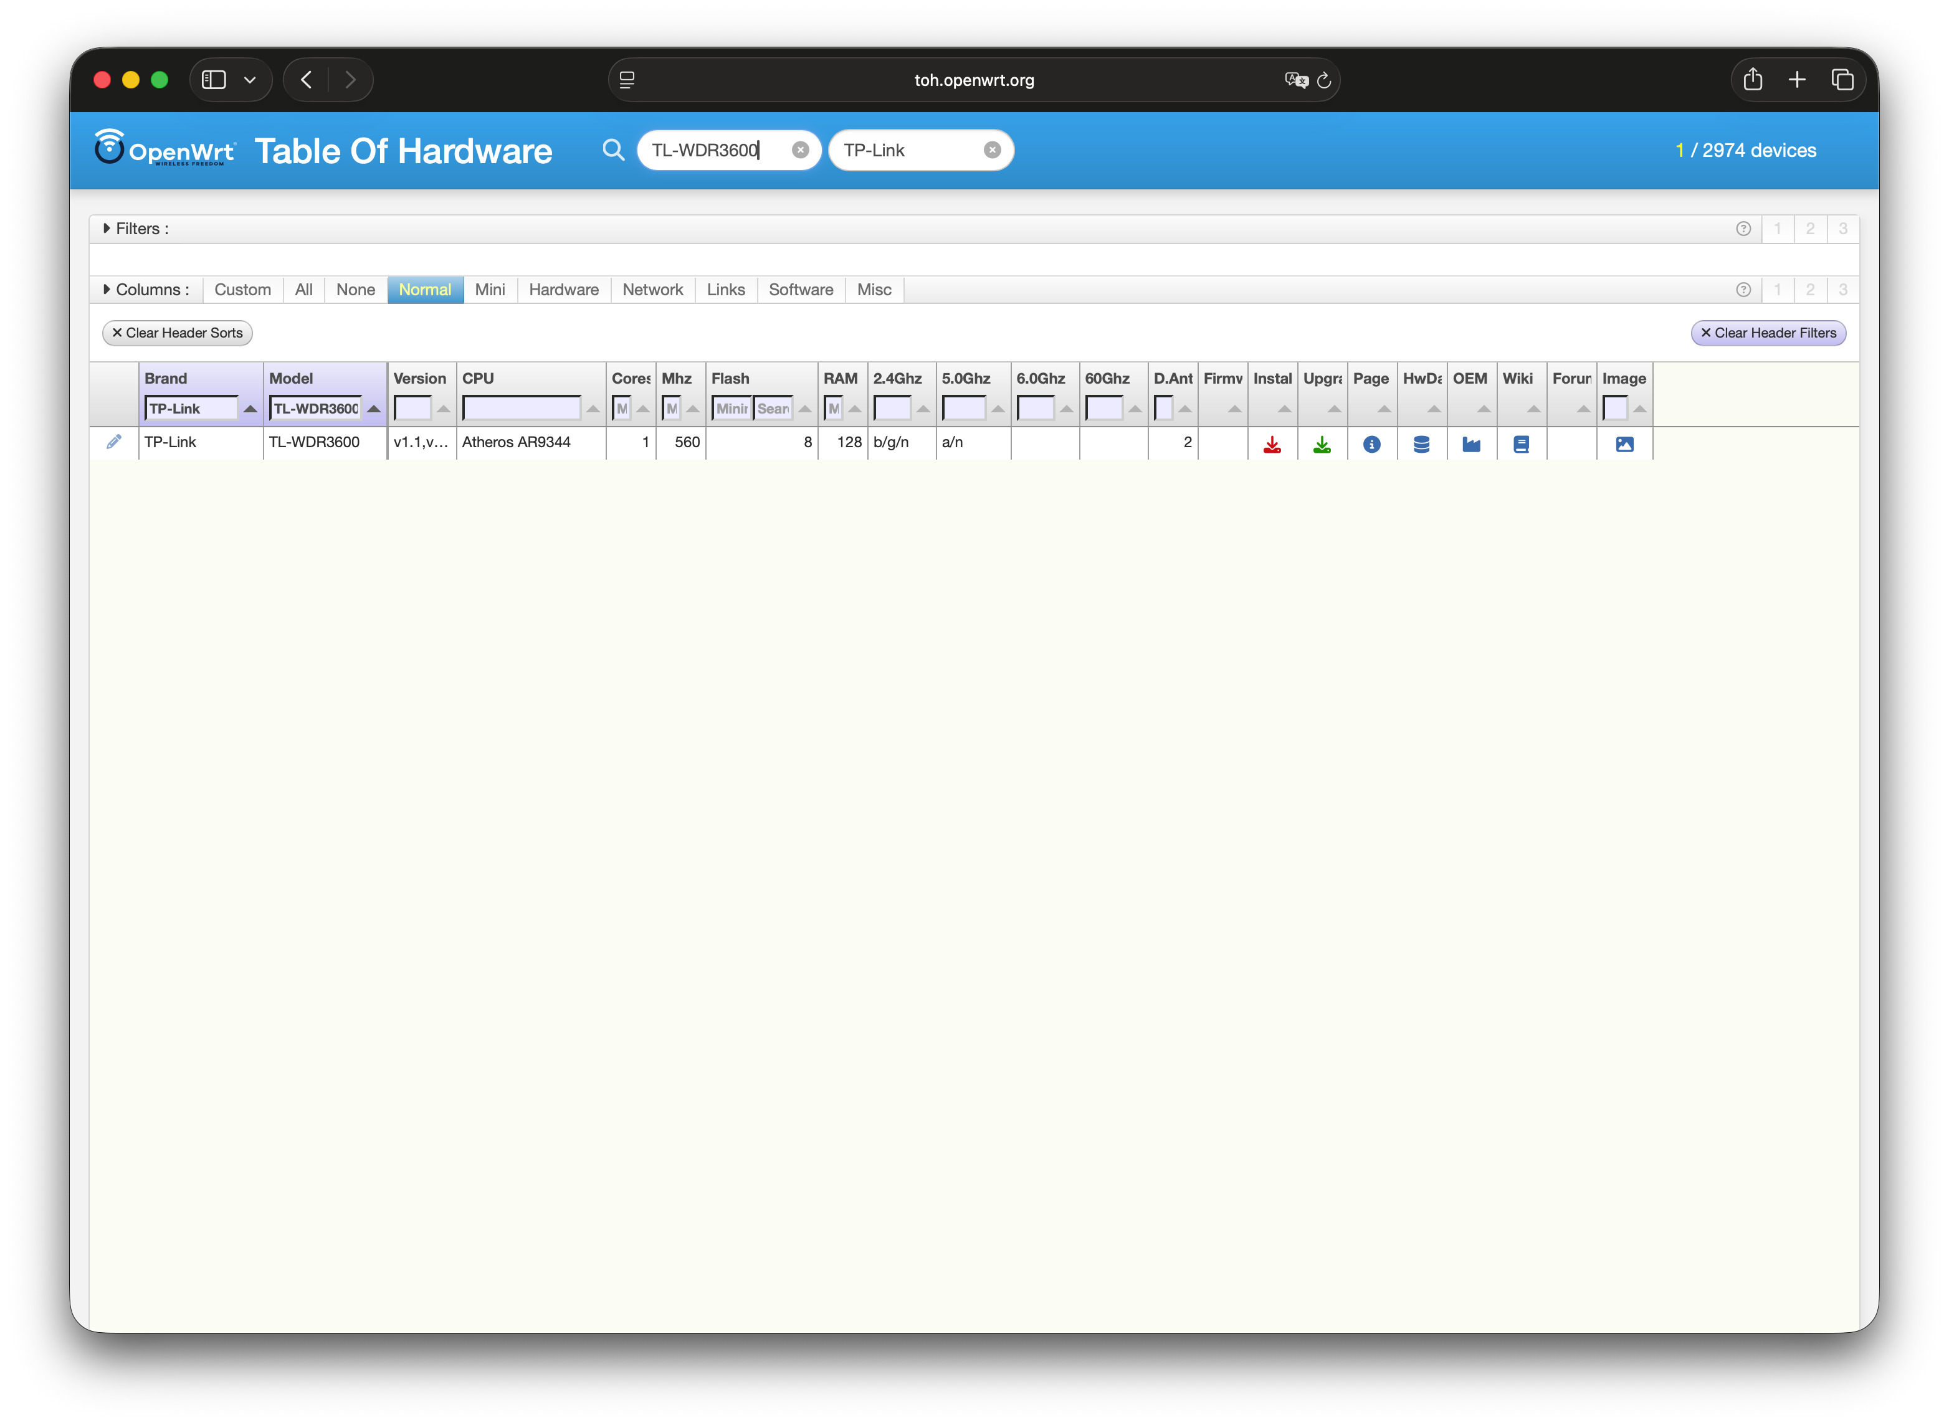1949x1425 pixels.
Task: Switch to the Hardware columns tab
Action: click(563, 290)
